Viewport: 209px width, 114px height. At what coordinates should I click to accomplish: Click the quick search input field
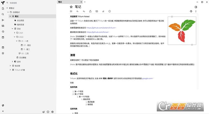pyautogui.click(x=32, y=3)
